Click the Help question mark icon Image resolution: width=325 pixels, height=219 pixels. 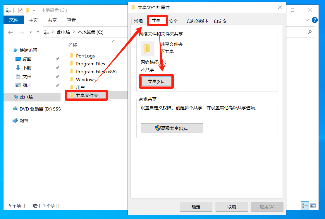point(314,20)
